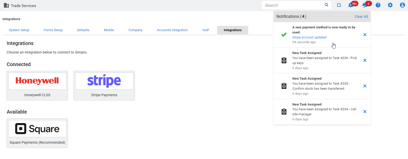Screen dimensions: 408x159
Task: Open the Task #236 Pick up keys notification
Action: tap(322, 61)
